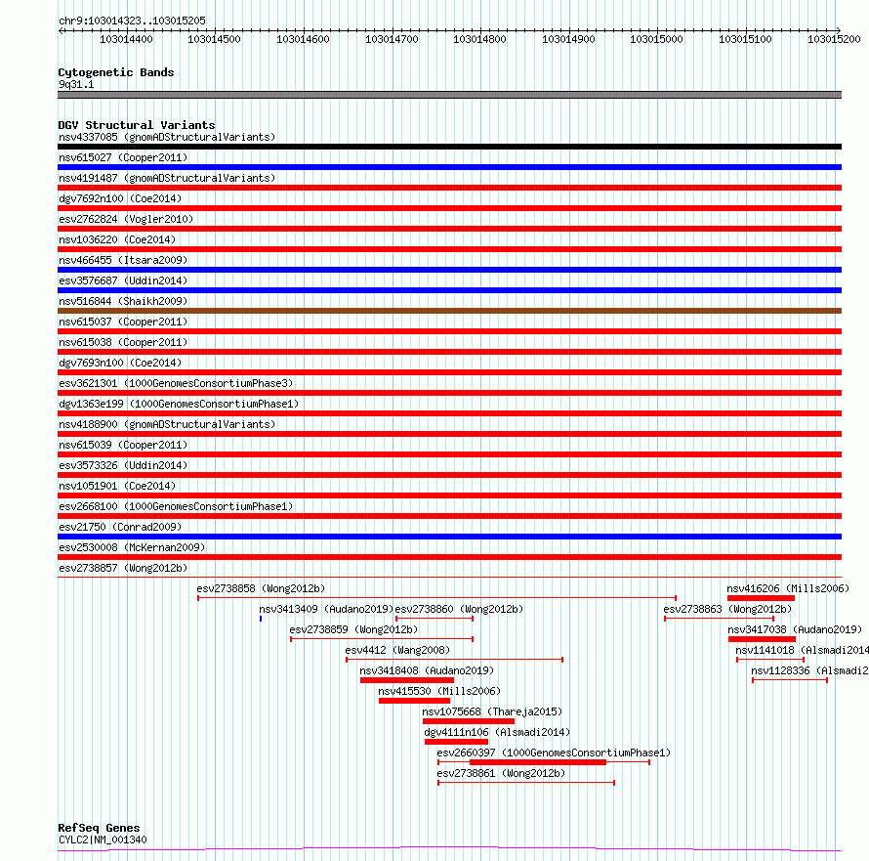Click ruler position 103015000

[x=657, y=39]
